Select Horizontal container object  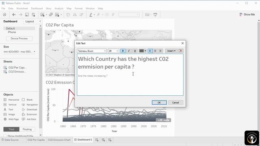(11, 100)
